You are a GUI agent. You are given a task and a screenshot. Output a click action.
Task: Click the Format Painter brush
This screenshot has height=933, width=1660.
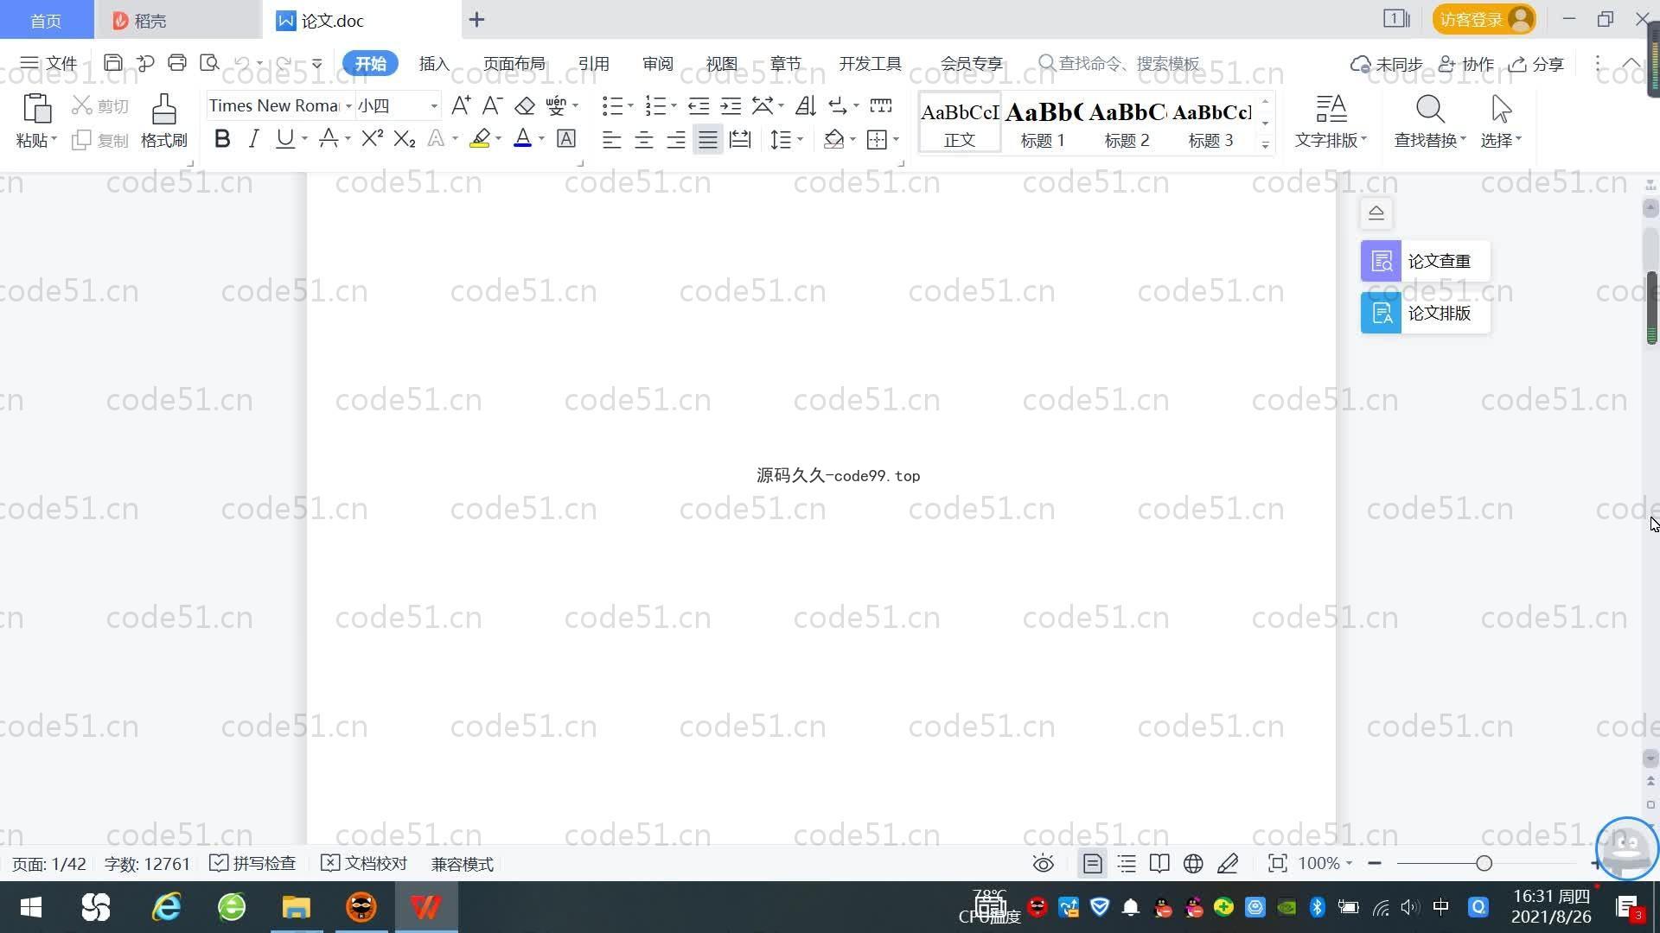(164, 110)
